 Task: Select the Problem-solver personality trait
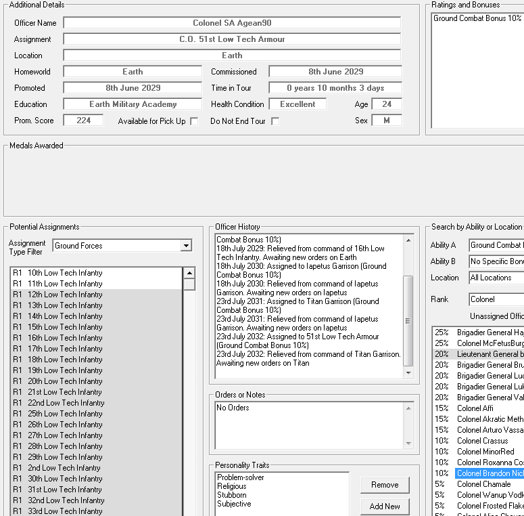click(x=240, y=477)
